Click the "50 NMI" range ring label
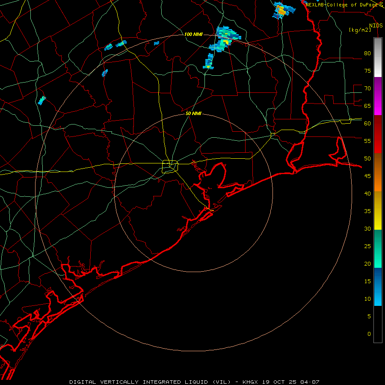Viewport: 385px width, 385px height. point(193,113)
